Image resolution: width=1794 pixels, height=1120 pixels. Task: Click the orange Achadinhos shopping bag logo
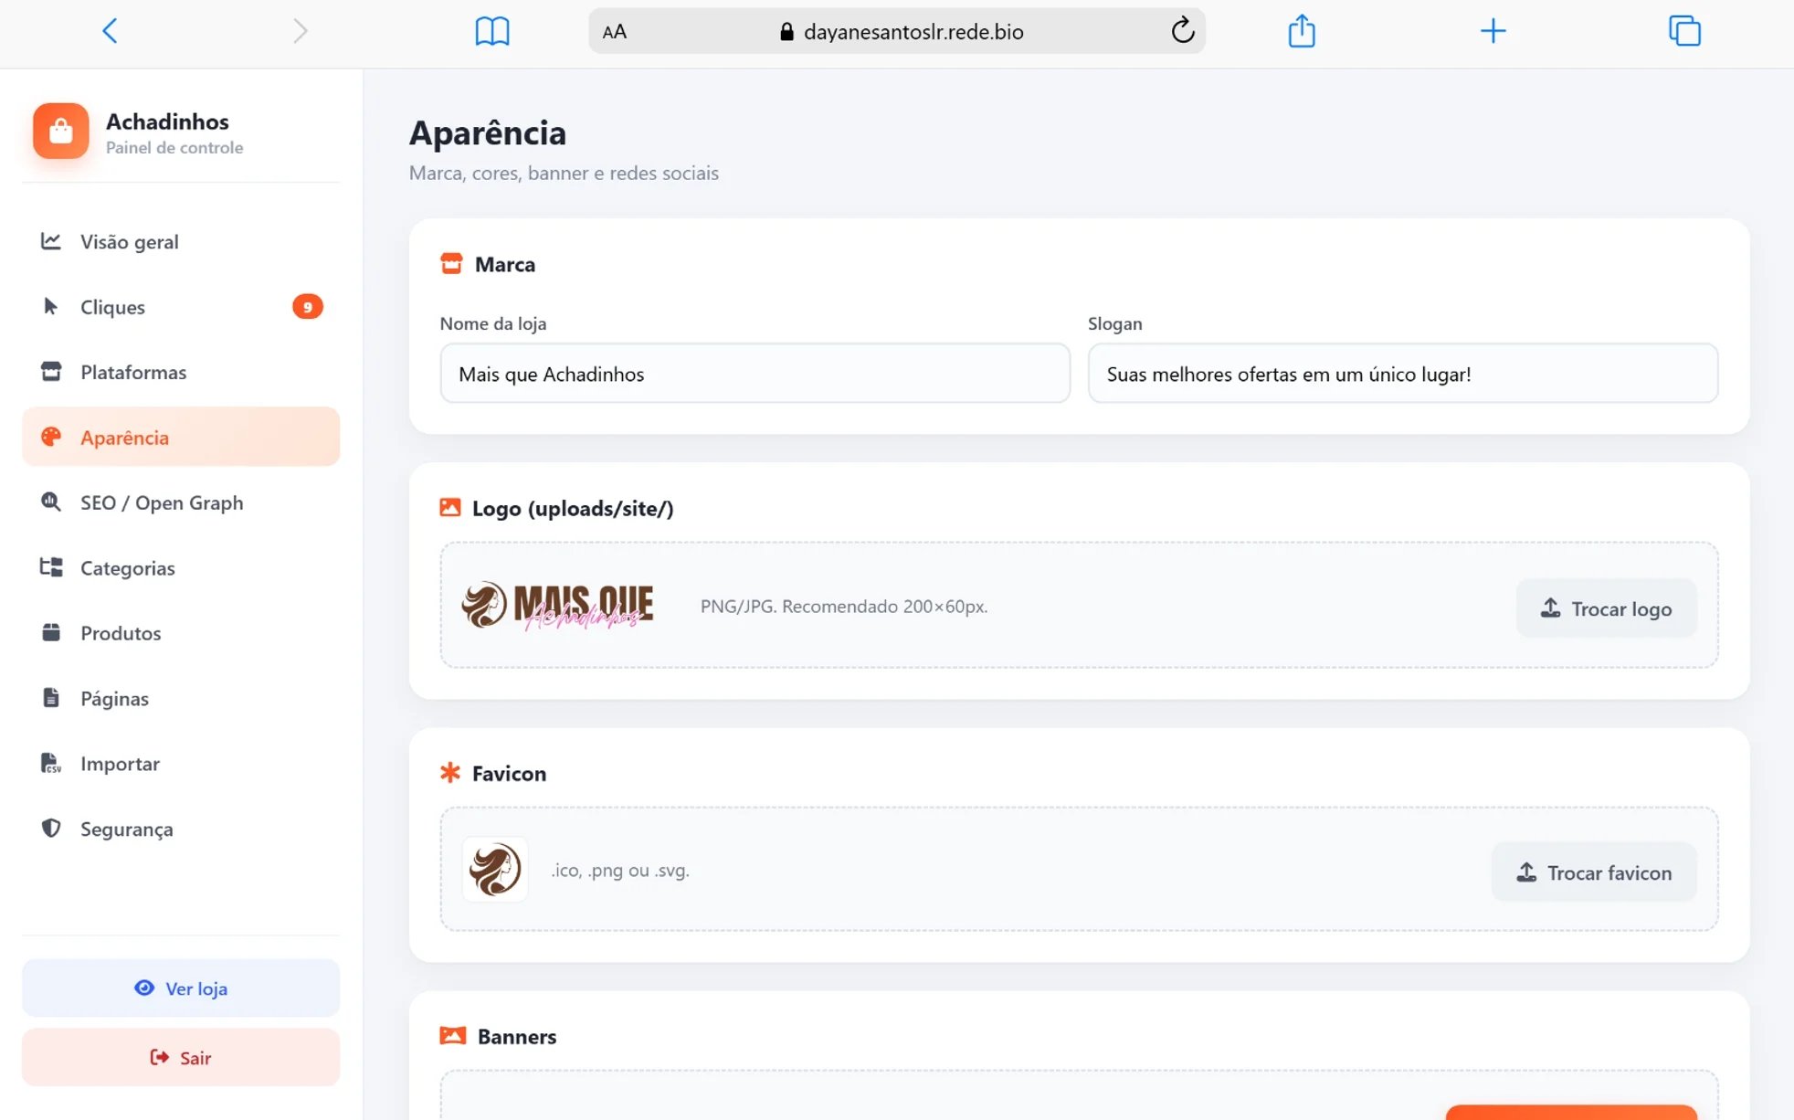click(x=61, y=131)
